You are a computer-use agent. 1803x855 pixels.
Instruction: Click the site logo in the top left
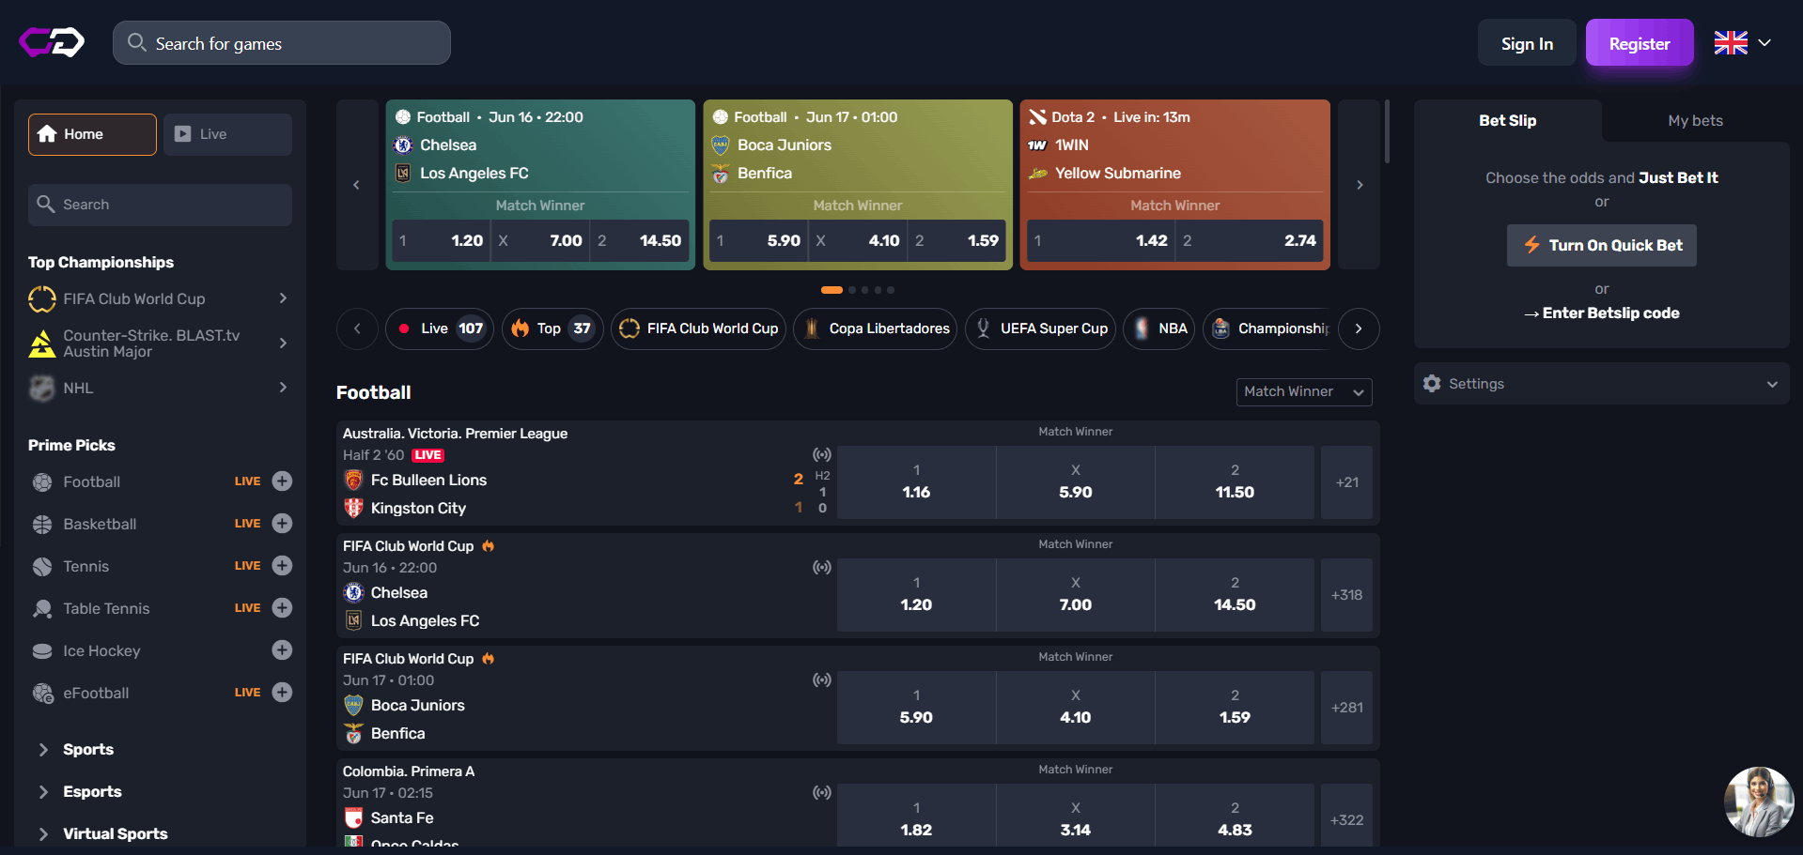(52, 42)
